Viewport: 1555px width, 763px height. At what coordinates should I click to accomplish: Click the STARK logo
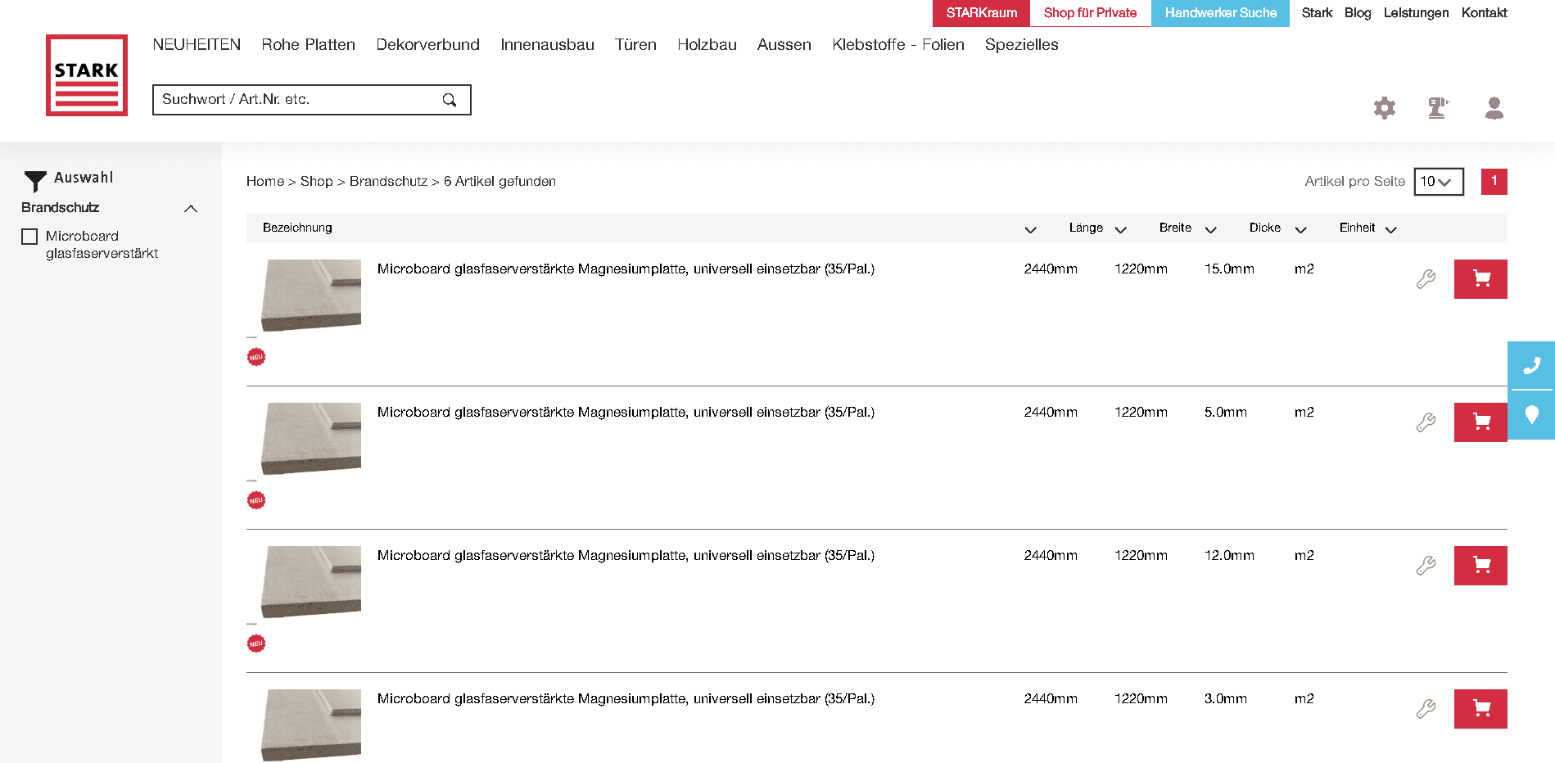click(x=87, y=75)
